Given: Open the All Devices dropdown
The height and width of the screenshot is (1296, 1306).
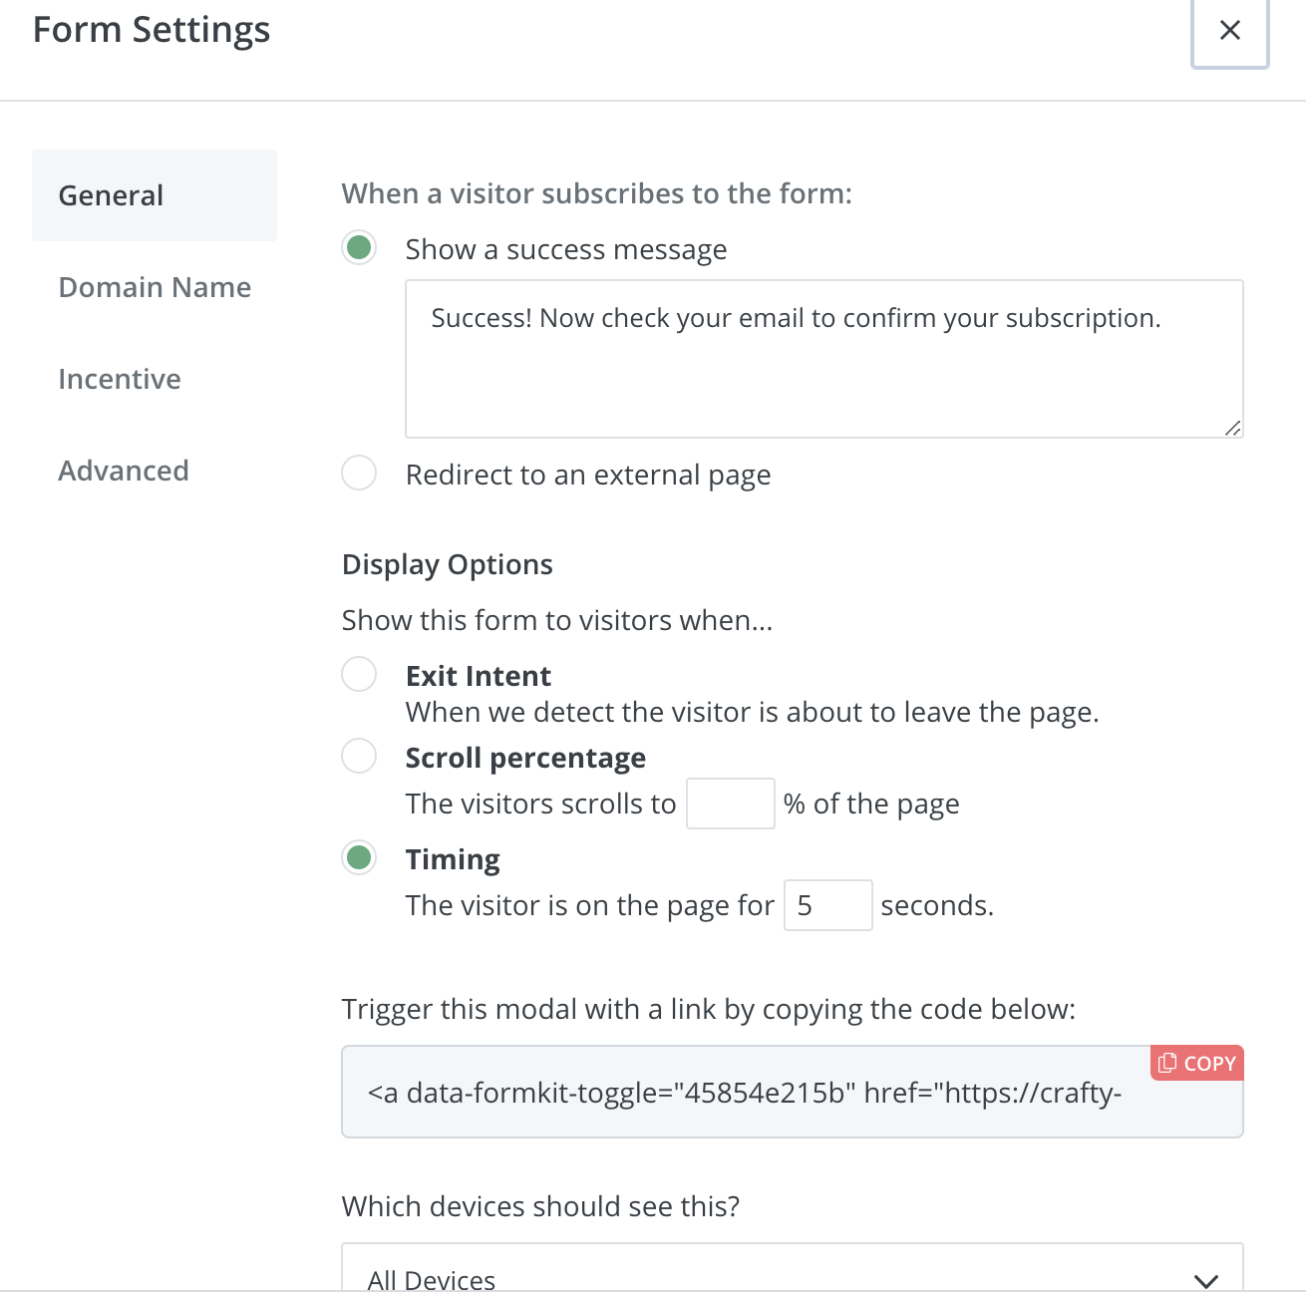Looking at the screenshot, I should 793,1269.
